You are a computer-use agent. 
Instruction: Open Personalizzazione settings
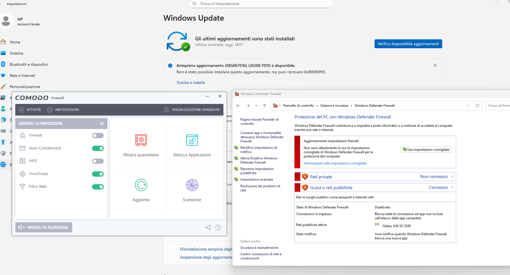pyautogui.click(x=25, y=87)
